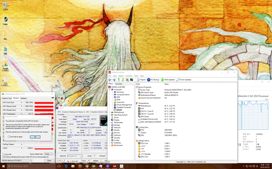Launch Edge browser from taskbar

(66, 166)
